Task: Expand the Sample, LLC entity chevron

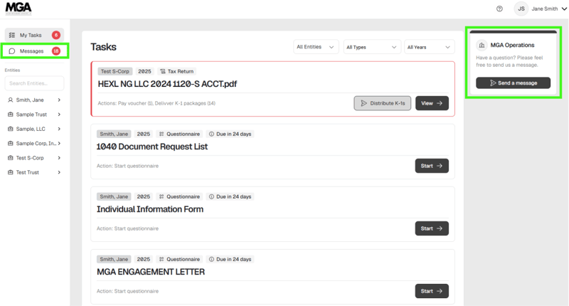Action: (59, 129)
